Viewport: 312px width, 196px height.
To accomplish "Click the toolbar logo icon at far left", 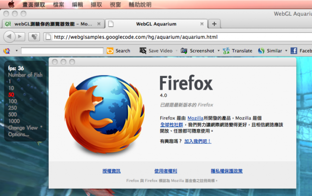I will pyautogui.click(x=7, y=51).
